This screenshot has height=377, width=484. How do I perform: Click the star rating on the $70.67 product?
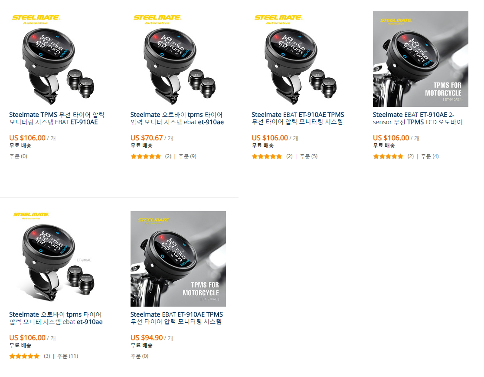146,156
